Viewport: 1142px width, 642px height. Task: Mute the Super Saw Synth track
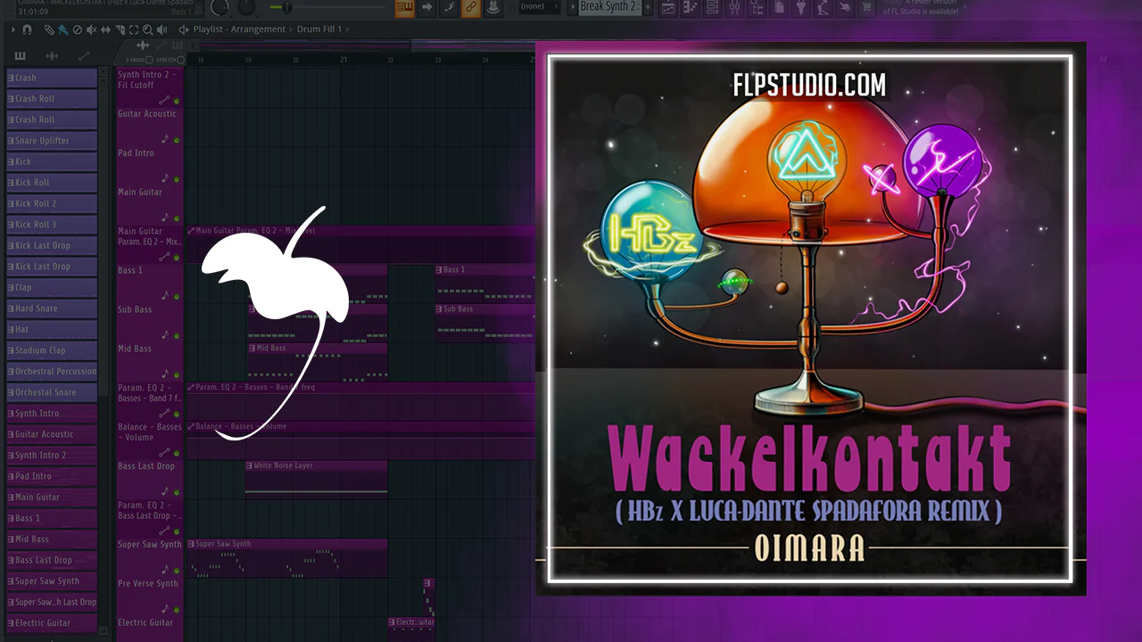coord(177,572)
